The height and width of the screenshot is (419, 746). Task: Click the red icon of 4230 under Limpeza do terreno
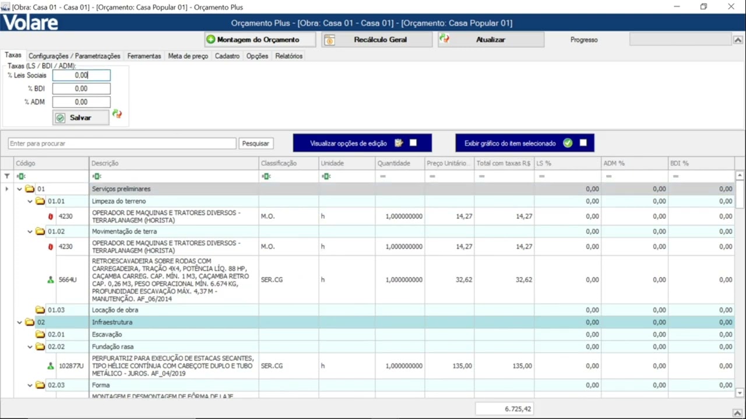51,216
